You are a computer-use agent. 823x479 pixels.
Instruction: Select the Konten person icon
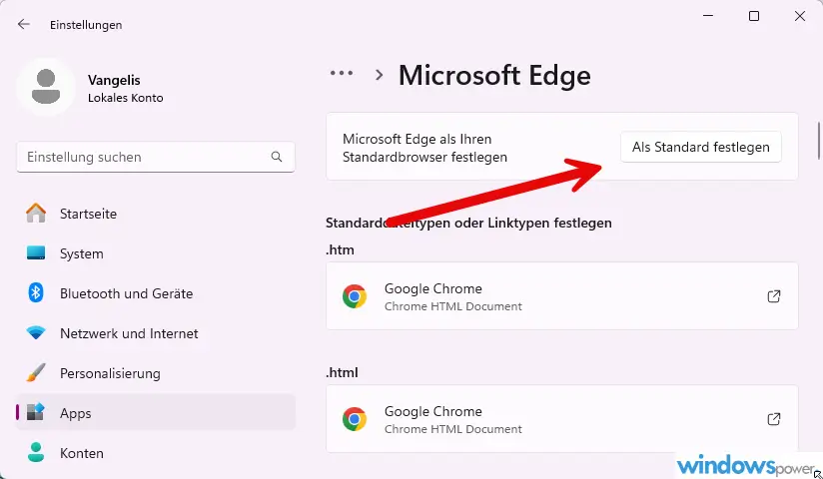[x=36, y=452]
